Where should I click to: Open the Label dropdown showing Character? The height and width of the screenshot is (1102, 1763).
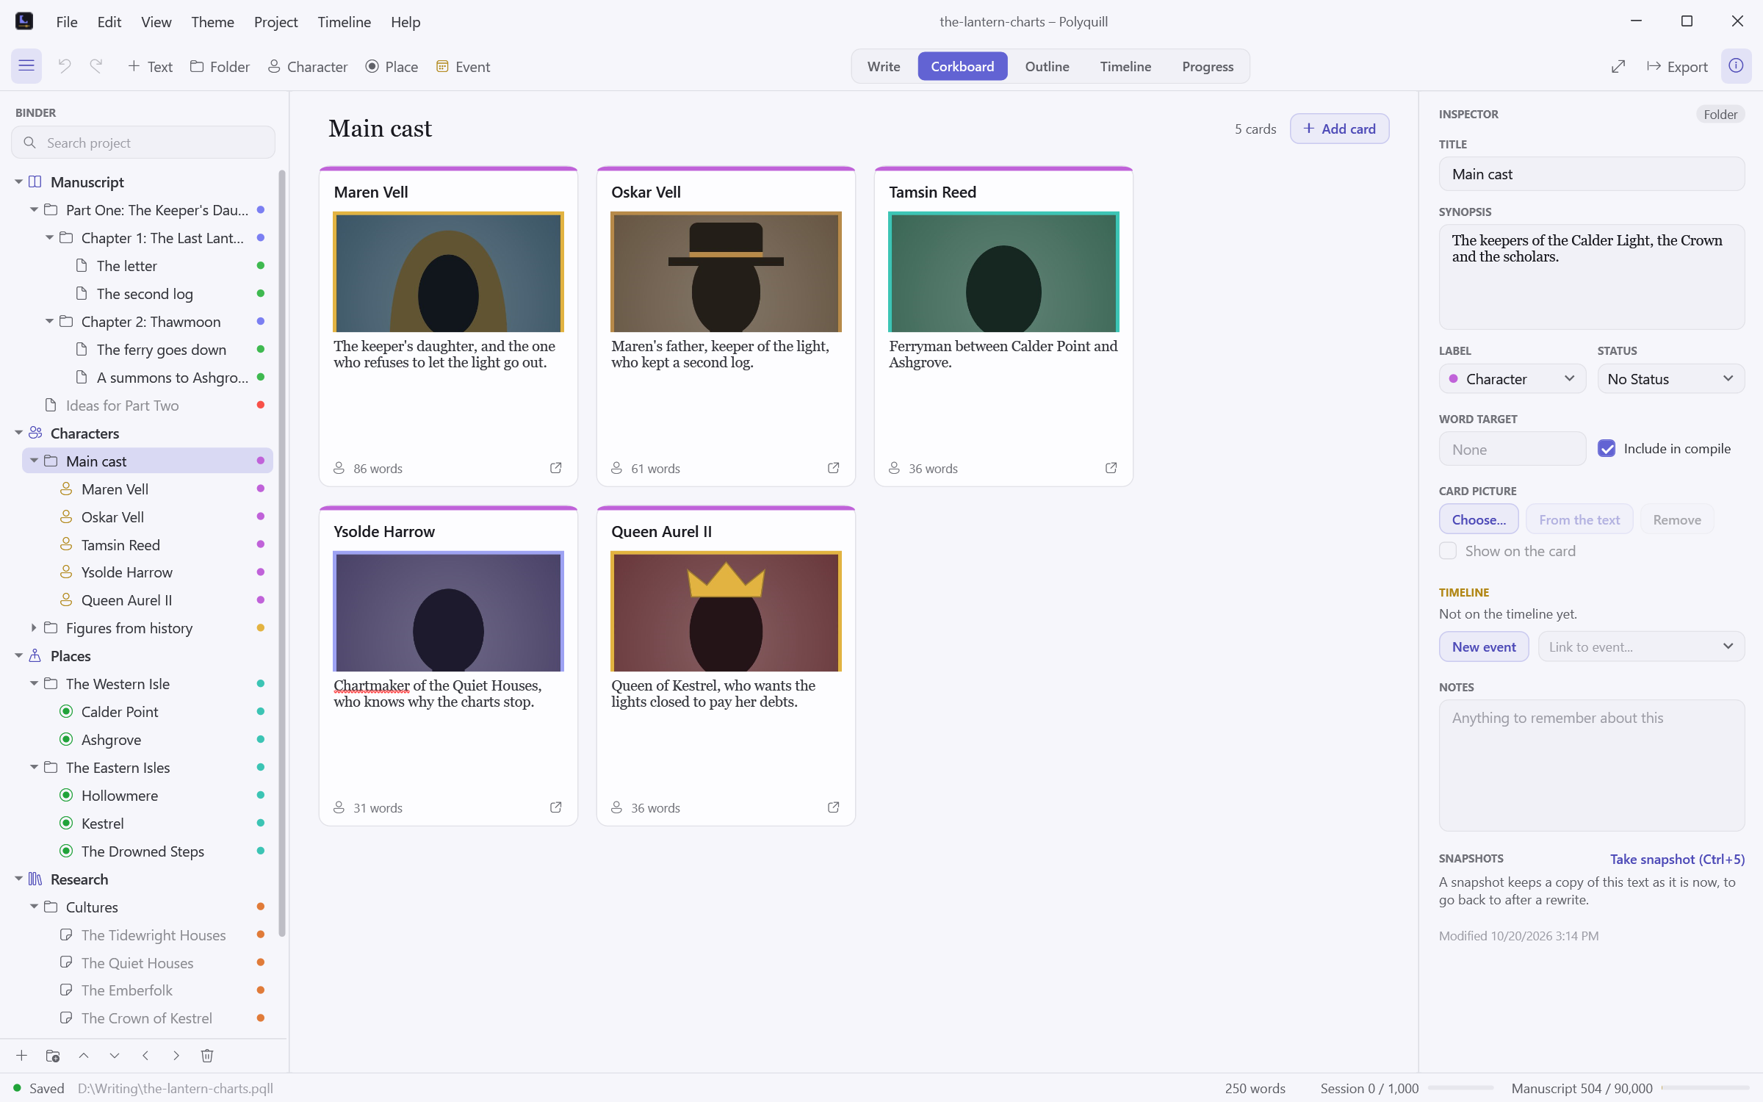1513,379
